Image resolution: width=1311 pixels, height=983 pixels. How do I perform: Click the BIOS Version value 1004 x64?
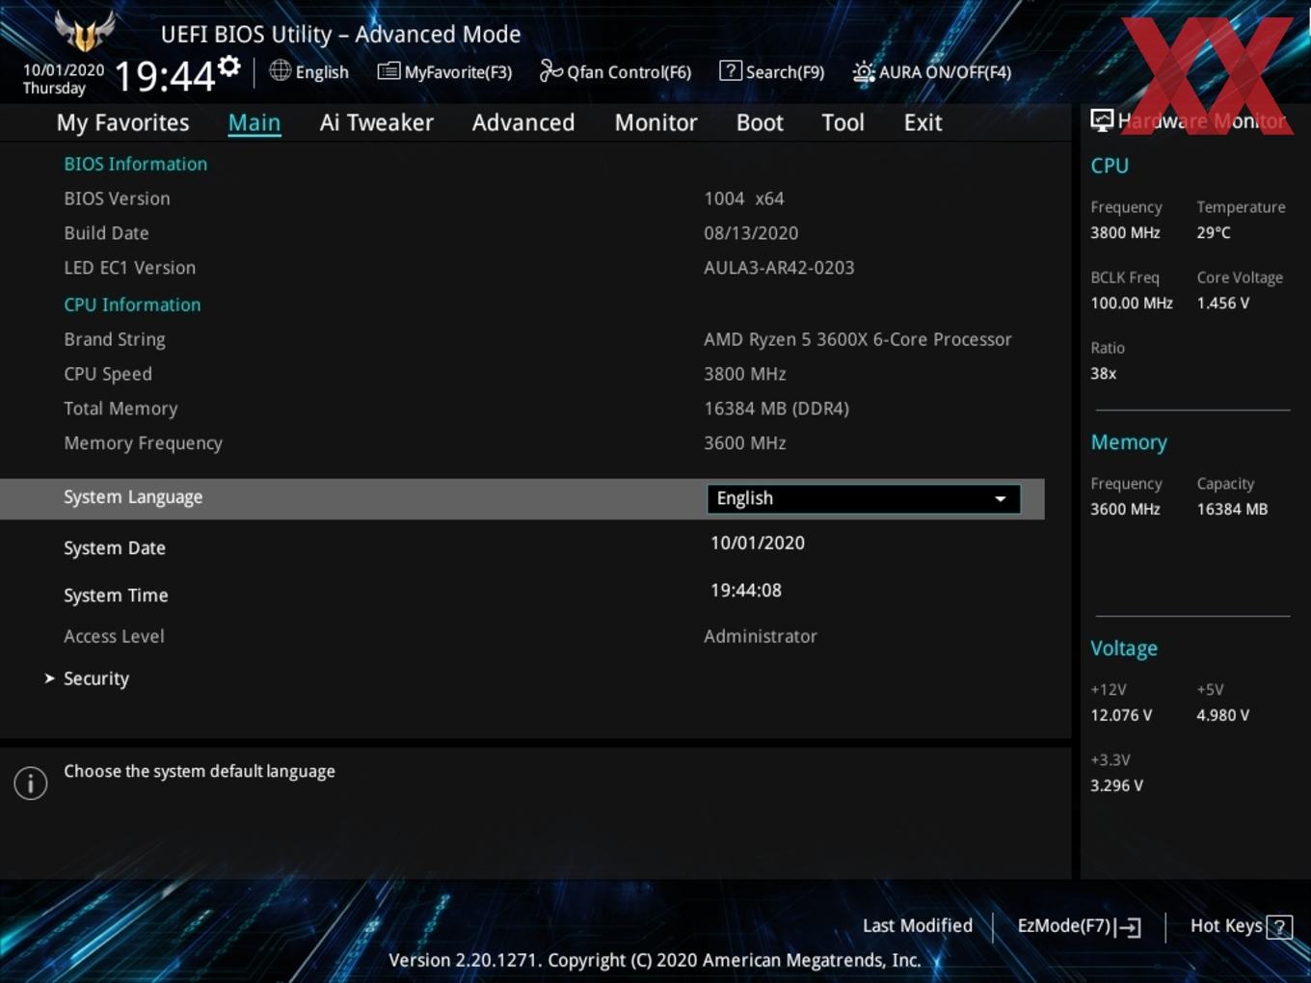pyautogui.click(x=744, y=199)
